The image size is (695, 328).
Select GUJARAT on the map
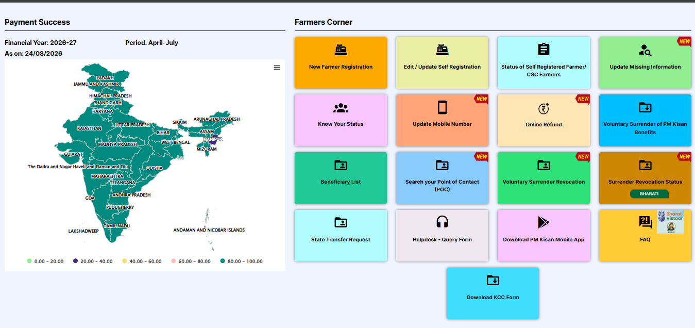73,154
